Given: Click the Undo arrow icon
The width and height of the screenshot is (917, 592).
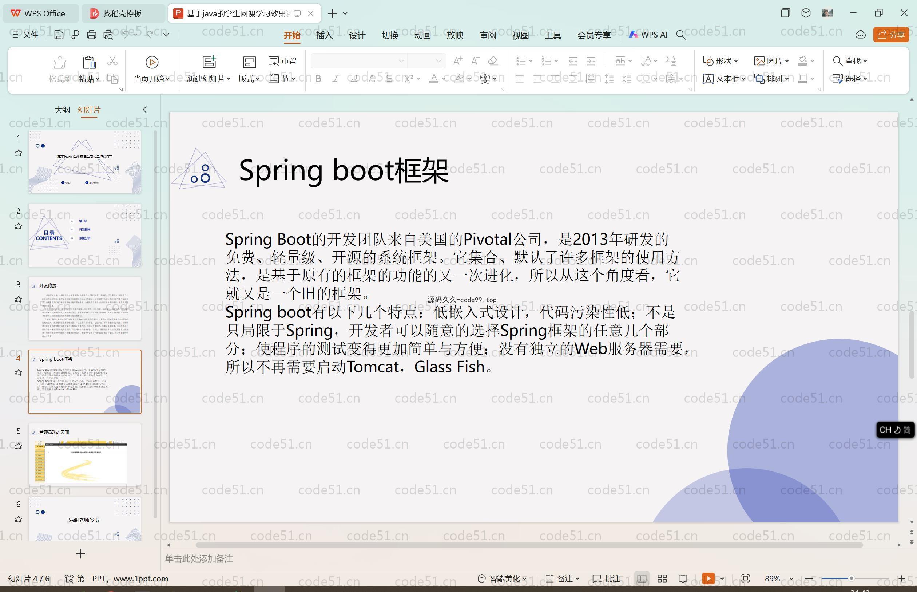Looking at the screenshot, I should click(x=126, y=35).
